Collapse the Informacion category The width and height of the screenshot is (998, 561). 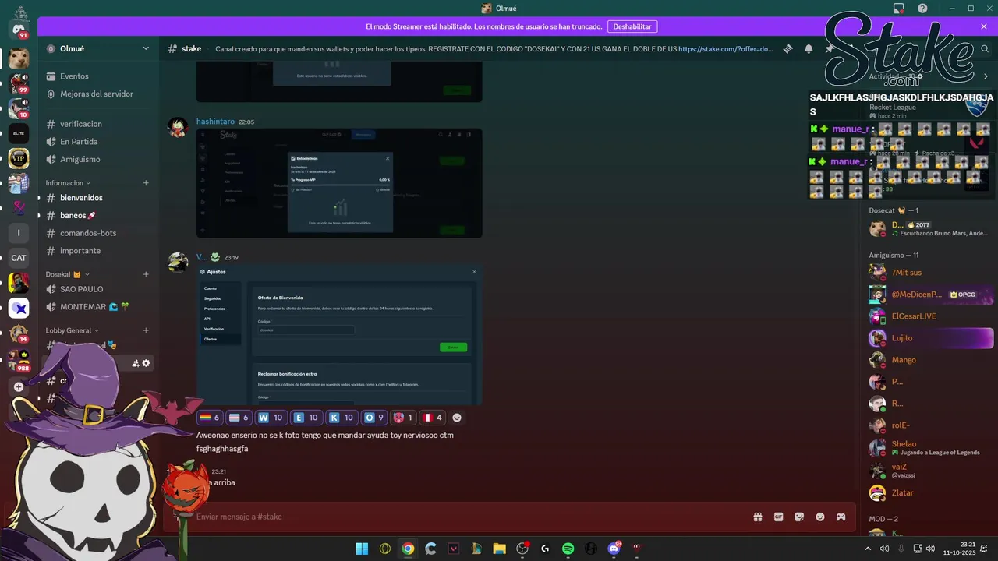[x=66, y=183]
